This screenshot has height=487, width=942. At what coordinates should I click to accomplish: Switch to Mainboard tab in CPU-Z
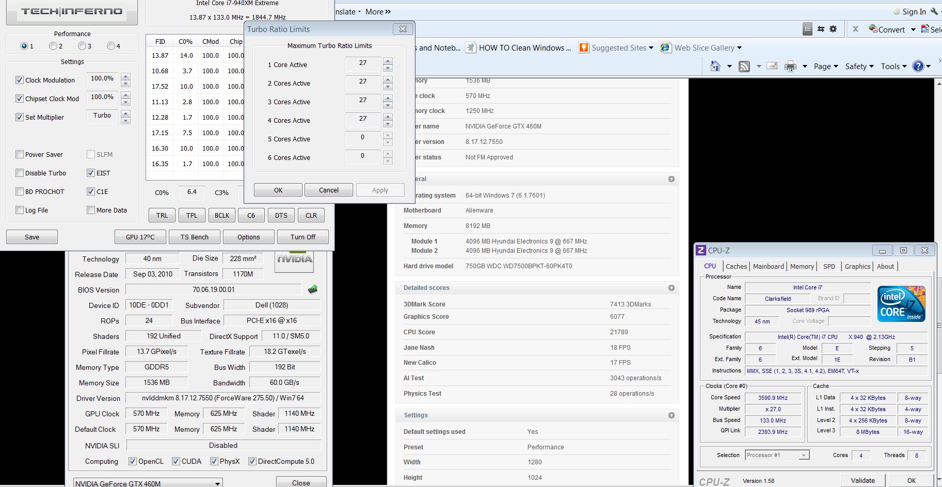coord(768,266)
